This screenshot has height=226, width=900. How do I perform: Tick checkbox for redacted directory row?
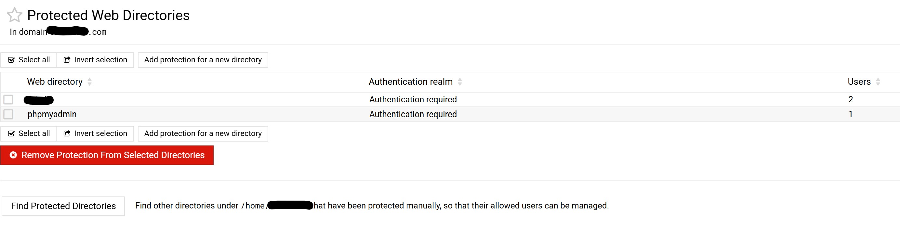tap(8, 100)
